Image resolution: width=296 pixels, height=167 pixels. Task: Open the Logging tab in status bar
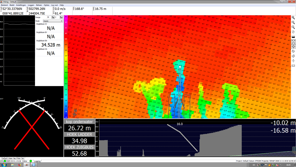pos(37,161)
